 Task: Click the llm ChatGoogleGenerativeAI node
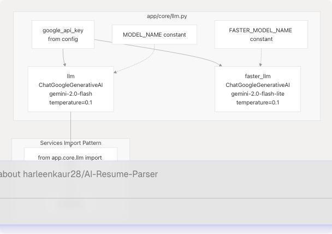point(70,89)
